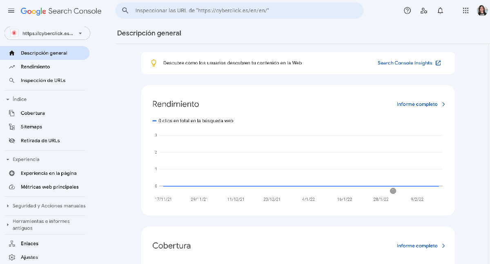Screen dimensions: 490x264
Task: Click the Ajustes gear icon
Action: coord(12,257)
